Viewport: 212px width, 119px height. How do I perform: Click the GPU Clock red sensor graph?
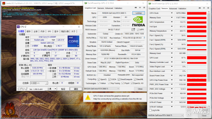197,13
